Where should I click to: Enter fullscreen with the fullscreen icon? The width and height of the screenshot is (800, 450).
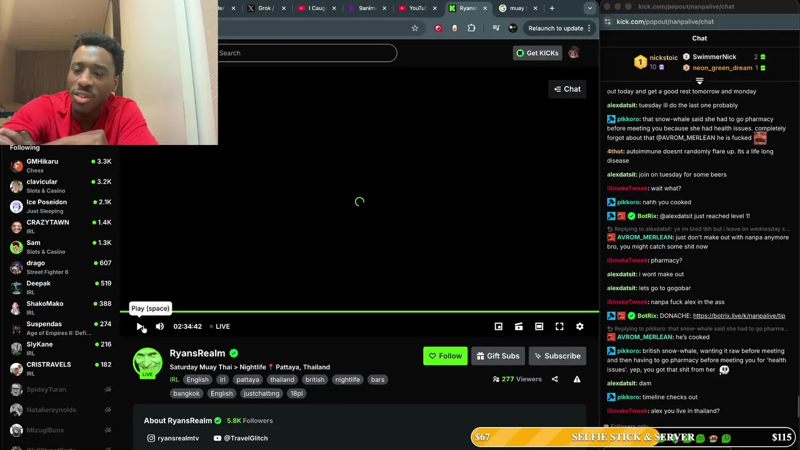[x=559, y=326]
